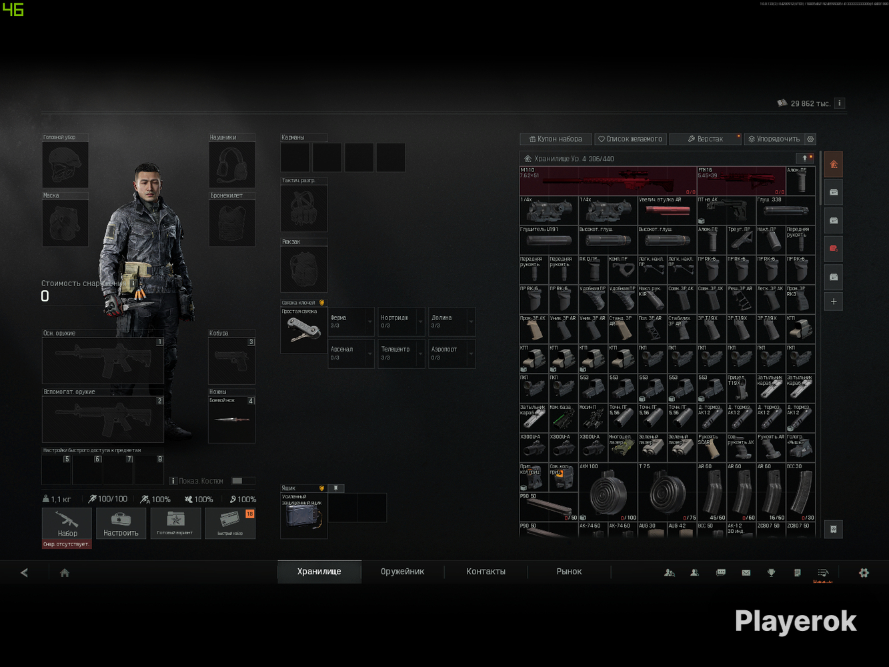This screenshot has width=889, height=667.
Task: Select the Глушитель U191 suppressor item
Action: pos(548,240)
